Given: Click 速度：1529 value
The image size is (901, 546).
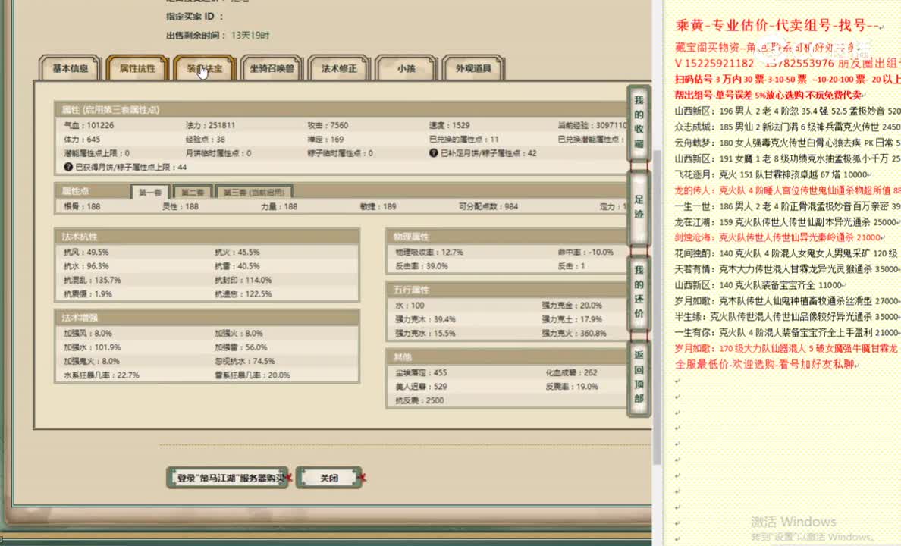Looking at the screenshot, I should [449, 125].
